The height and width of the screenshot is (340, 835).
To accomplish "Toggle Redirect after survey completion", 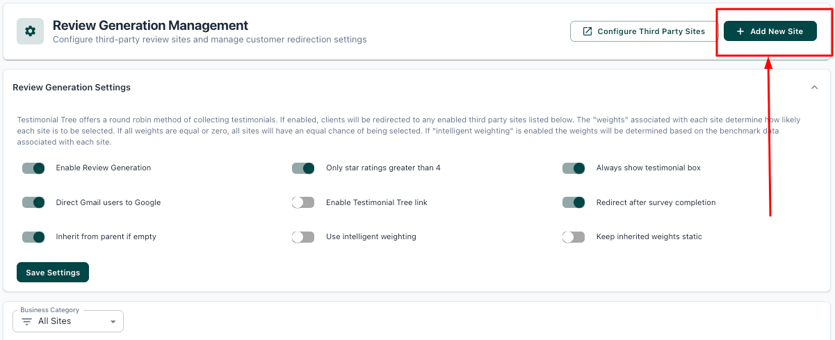I will pyautogui.click(x=574, y=202).
